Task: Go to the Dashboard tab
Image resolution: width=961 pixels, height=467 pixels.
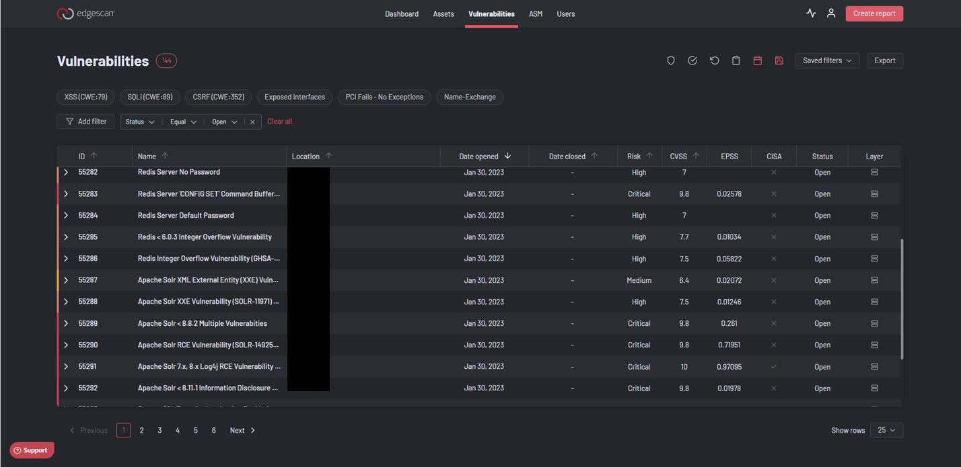Action: point(402,13)
